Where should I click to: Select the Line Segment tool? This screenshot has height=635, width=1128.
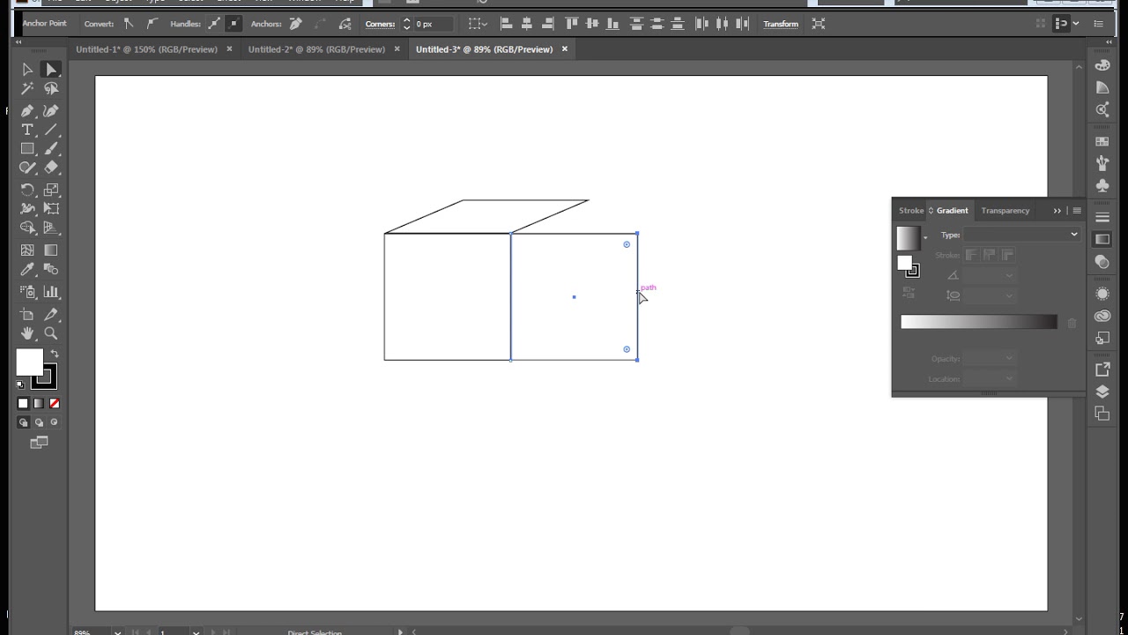tap(51, 130)
